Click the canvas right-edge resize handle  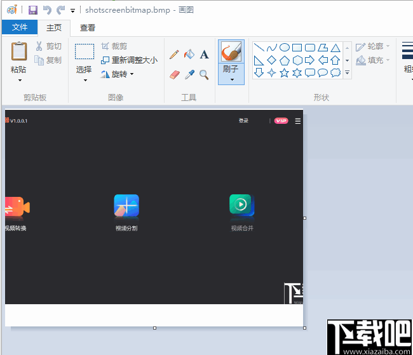[305, 218]
